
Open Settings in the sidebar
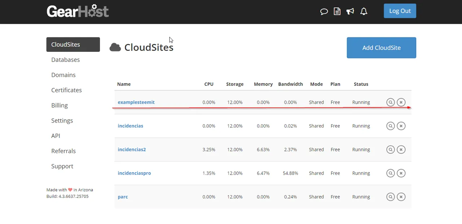(x=62, y=121)
